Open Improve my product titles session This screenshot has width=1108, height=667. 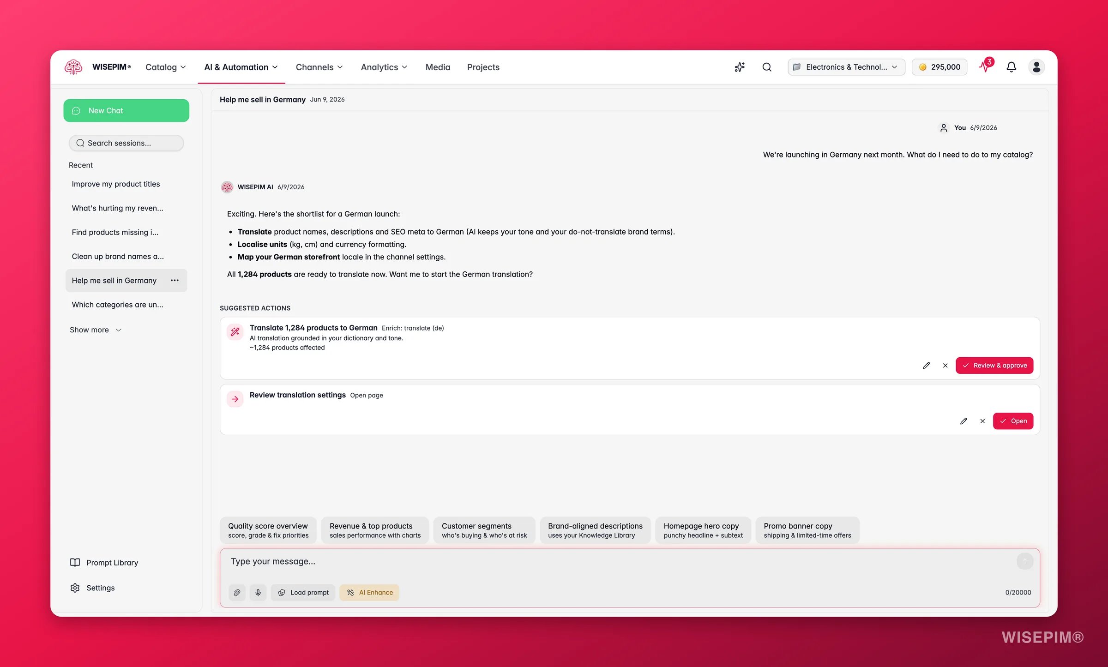point(126,184)
